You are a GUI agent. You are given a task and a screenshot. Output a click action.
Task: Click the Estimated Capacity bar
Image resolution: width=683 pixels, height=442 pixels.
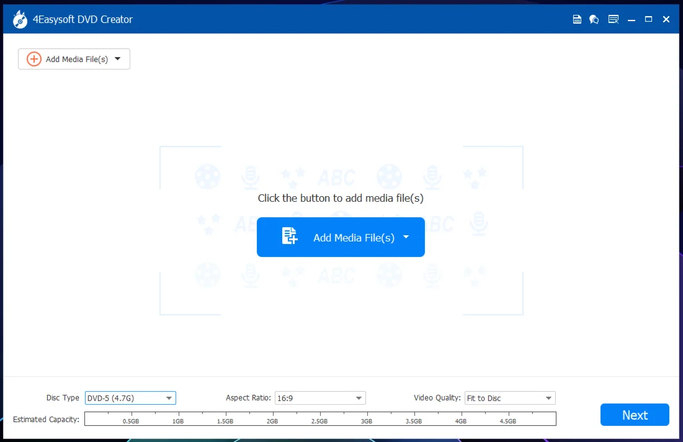[x=320, y=419]
